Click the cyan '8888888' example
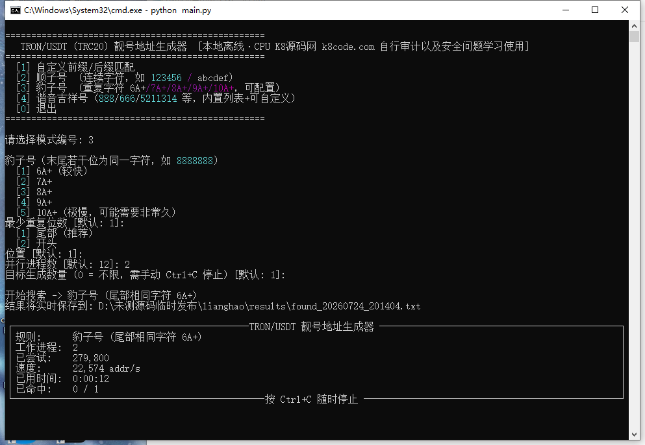 195,161
